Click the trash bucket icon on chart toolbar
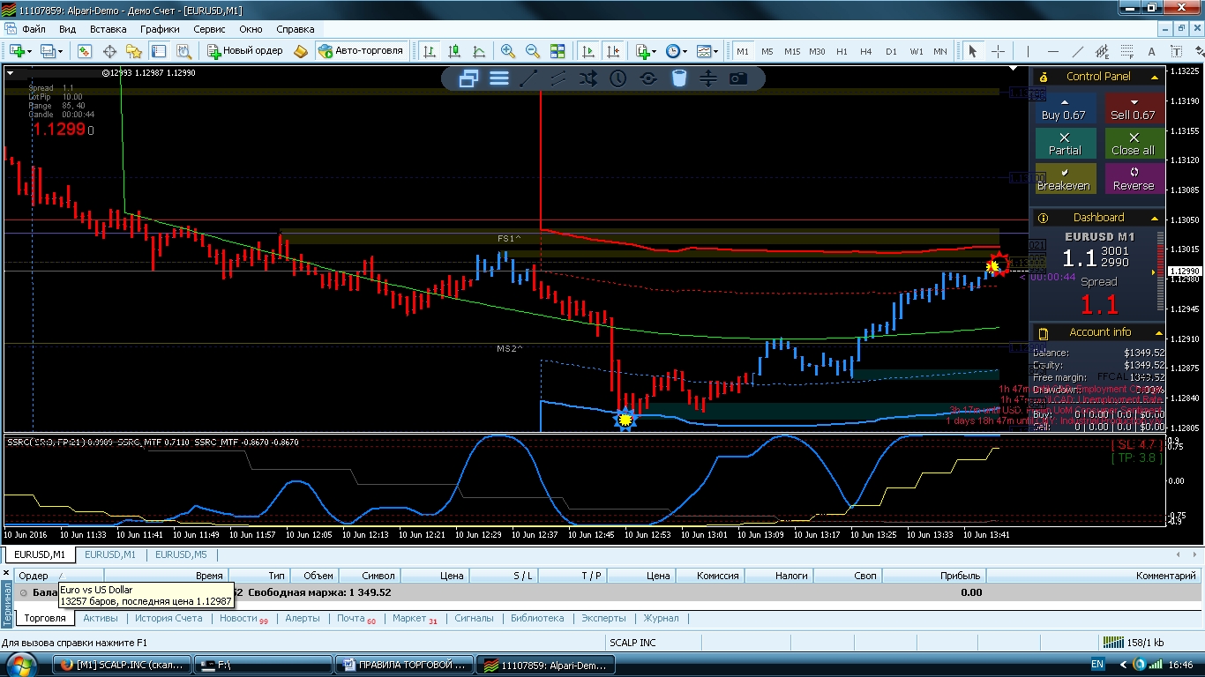This screenshot has height=677, width=1205. (x=678, y=78)
